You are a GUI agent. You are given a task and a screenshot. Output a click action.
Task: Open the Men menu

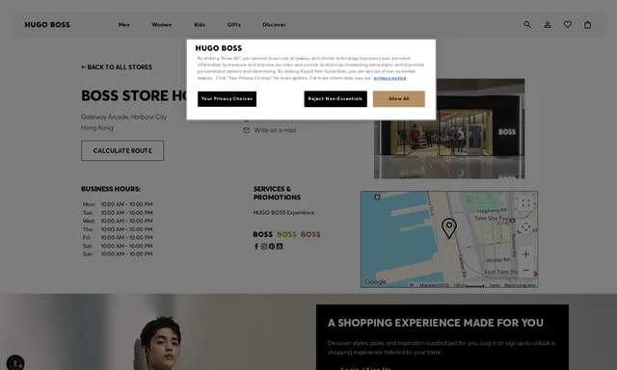tap(124, 24)
